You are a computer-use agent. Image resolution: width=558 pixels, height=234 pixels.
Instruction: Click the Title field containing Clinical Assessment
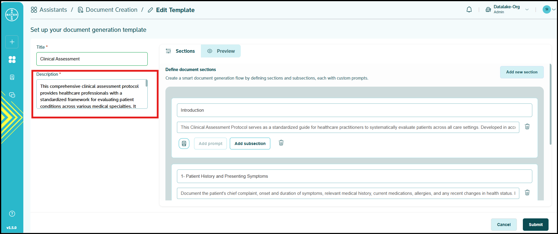92,59
